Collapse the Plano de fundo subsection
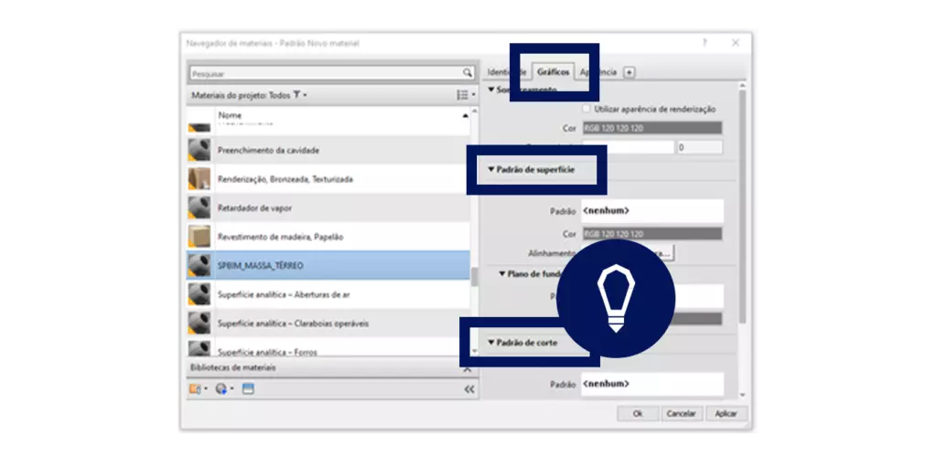 [x=502, y=274]
